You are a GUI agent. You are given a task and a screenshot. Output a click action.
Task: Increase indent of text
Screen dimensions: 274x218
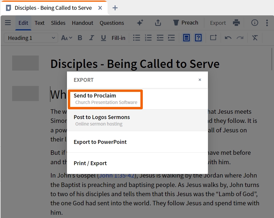point(171,38)
